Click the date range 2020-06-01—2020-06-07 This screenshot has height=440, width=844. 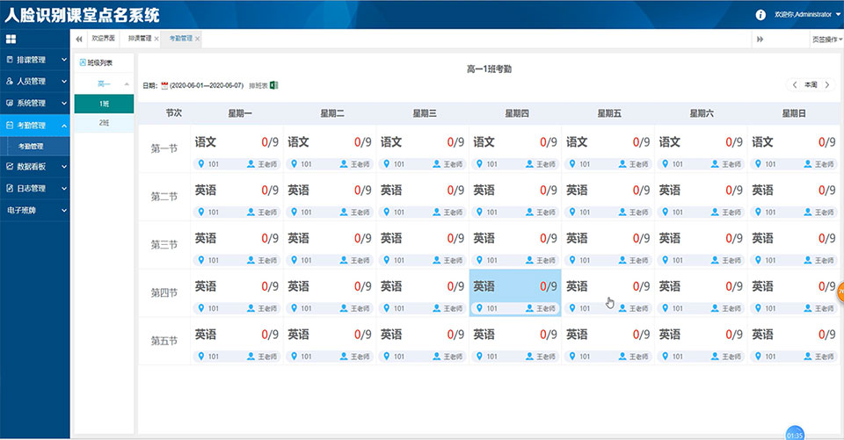207,85
